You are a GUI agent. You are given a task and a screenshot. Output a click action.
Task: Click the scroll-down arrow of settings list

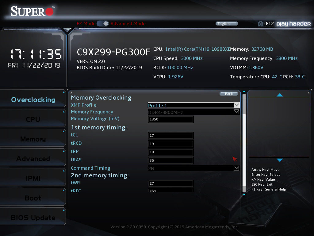[x=244, y=195]
